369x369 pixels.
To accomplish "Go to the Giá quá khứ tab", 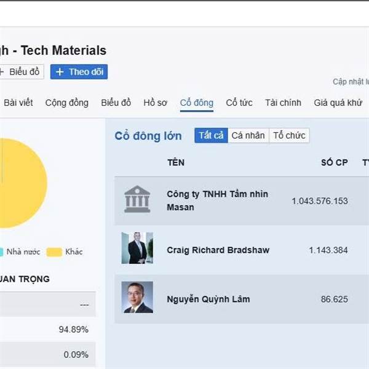I will pos(338,103).
